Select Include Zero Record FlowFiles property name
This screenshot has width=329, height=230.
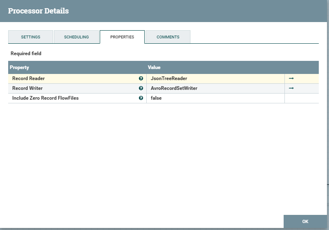45,98
